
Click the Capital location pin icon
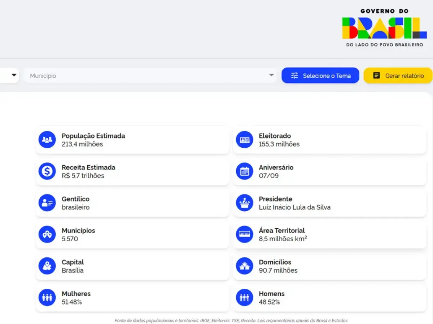[x=47, y=266]
